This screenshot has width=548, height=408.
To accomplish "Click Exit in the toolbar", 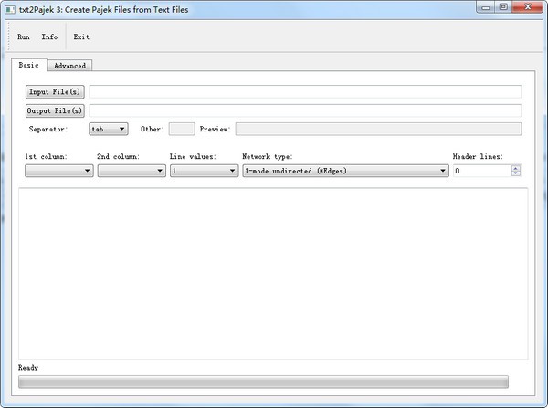I will tap(81, 37).
